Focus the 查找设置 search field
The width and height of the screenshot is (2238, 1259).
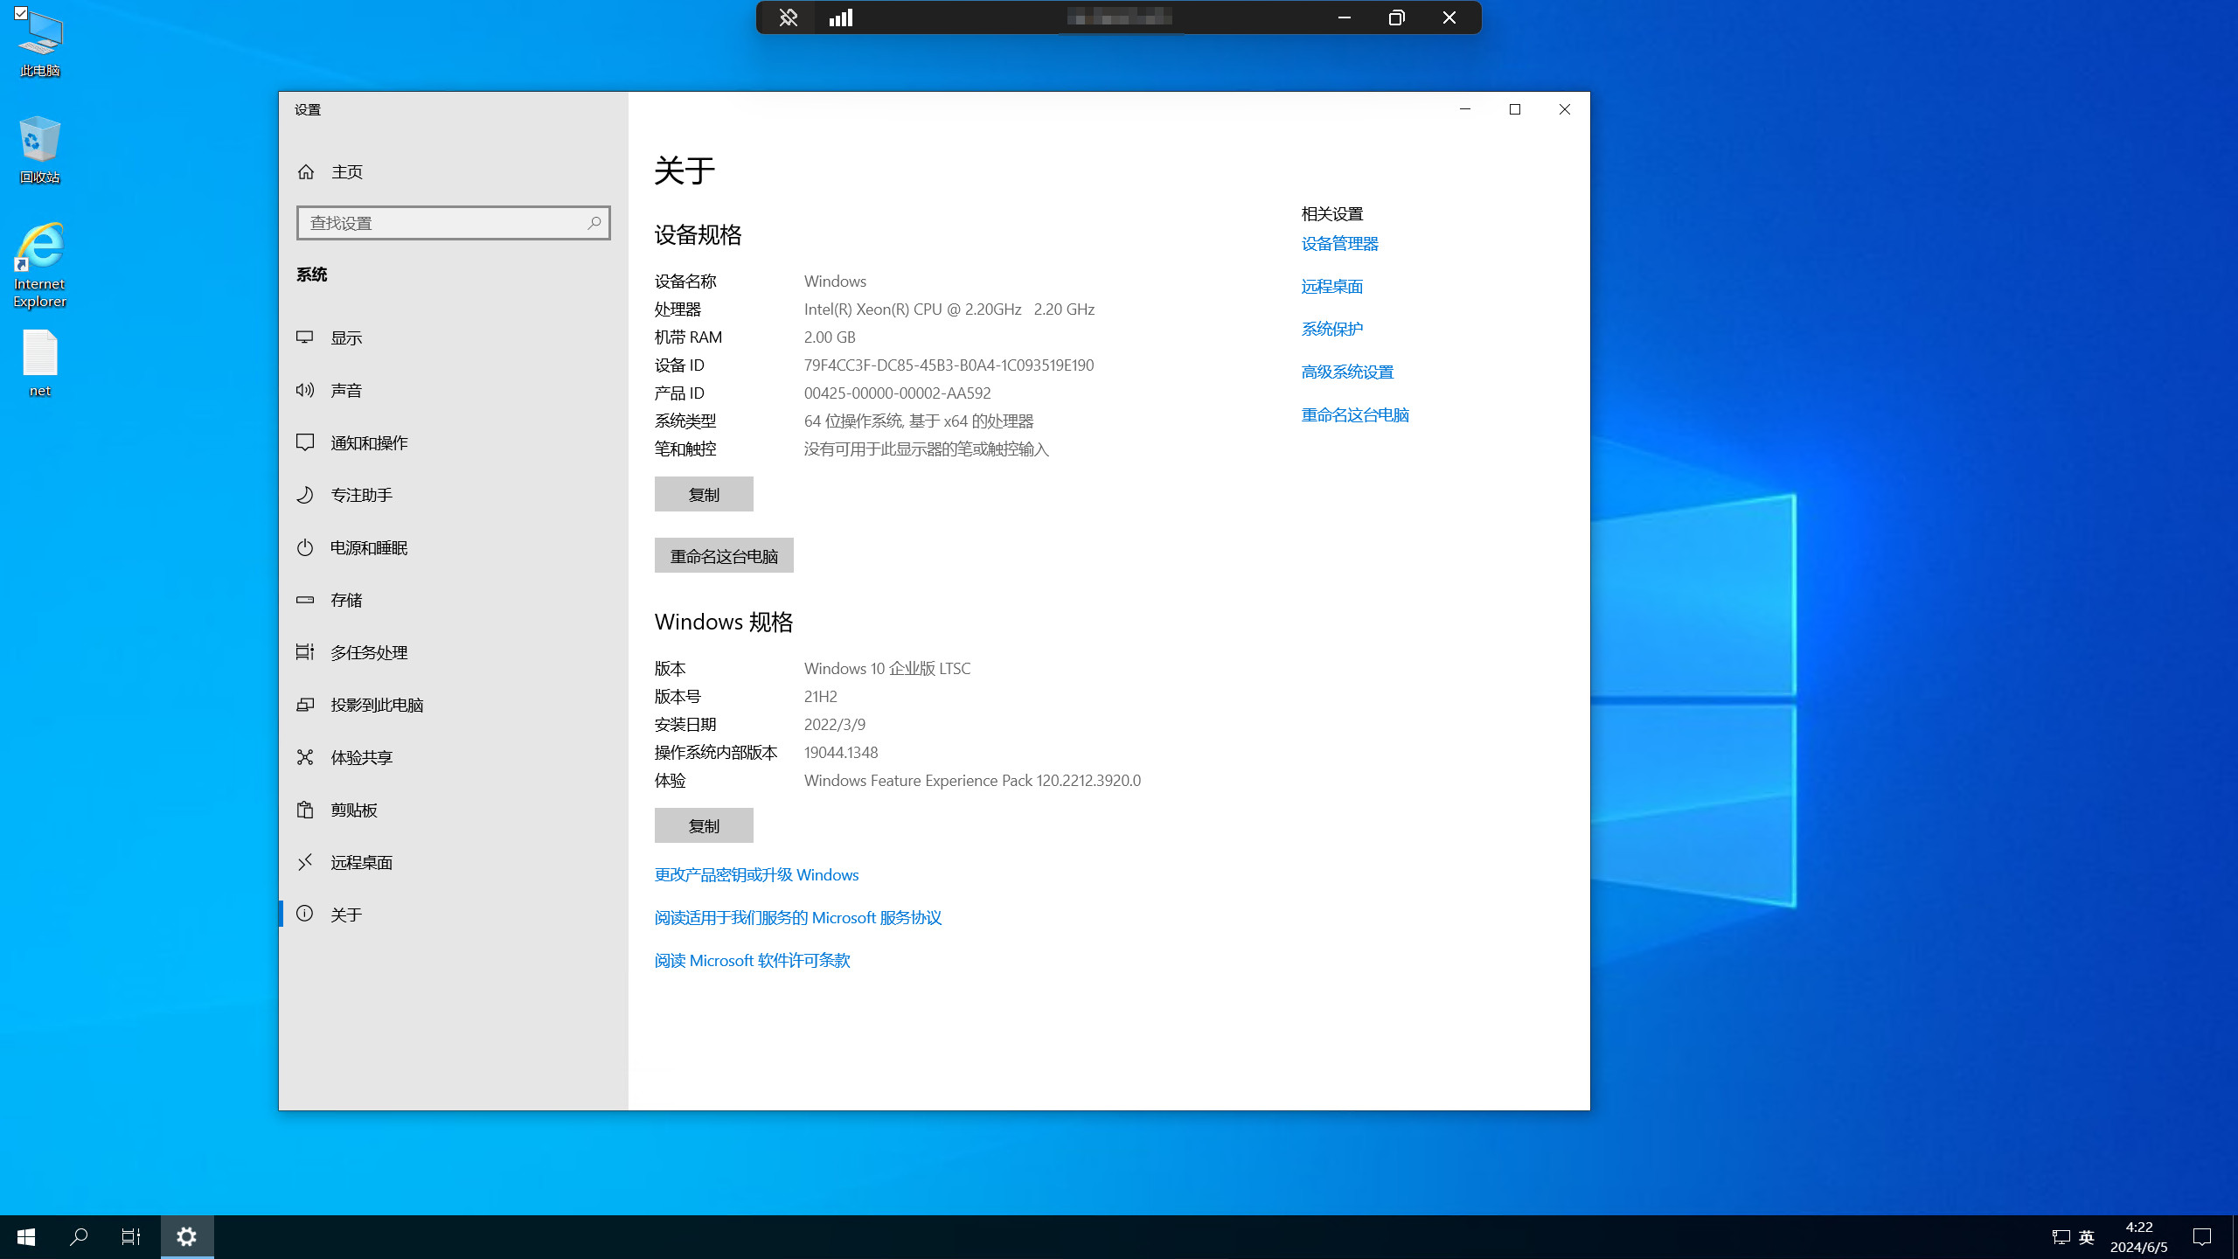(453, 223)
